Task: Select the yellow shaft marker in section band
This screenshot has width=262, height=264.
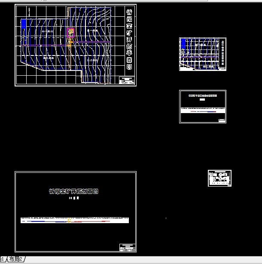Action: click(x=69, y=220)
